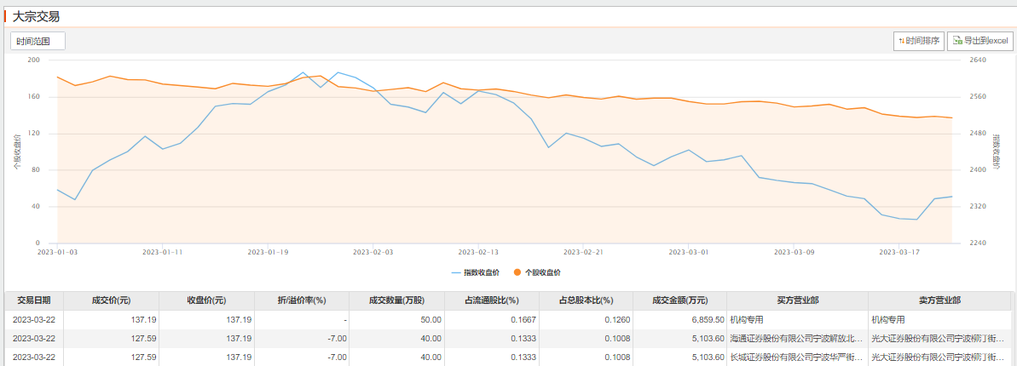Click the 成交金额(万元) column header
1017x366 pixels.
(x=680, y=301)
